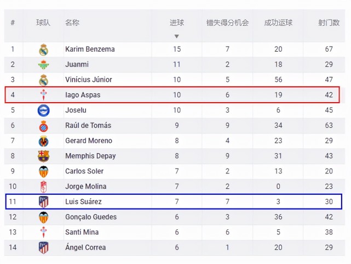Screen dimensions: 351x264
Task: Click the # rank column header
Action: pyautogui.click(x=13, y=23)
